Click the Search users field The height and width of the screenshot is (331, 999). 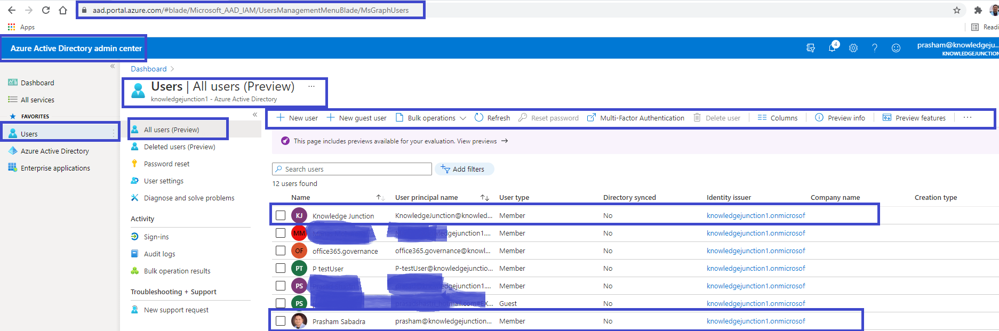(x=352, y=169)
